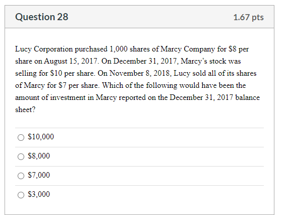Viewport: 285px width, 215px height.
Task: Click the 1.67 pts score label
Action: (249, 17)
